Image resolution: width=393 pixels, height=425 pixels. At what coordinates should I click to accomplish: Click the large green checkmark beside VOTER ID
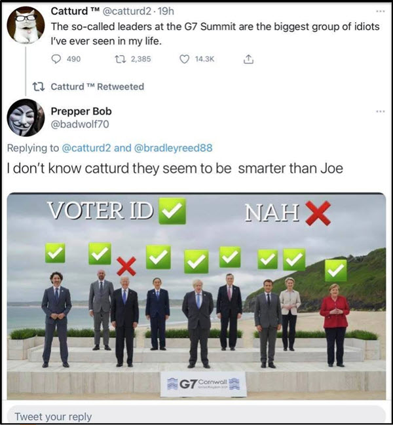click(172, 211)
